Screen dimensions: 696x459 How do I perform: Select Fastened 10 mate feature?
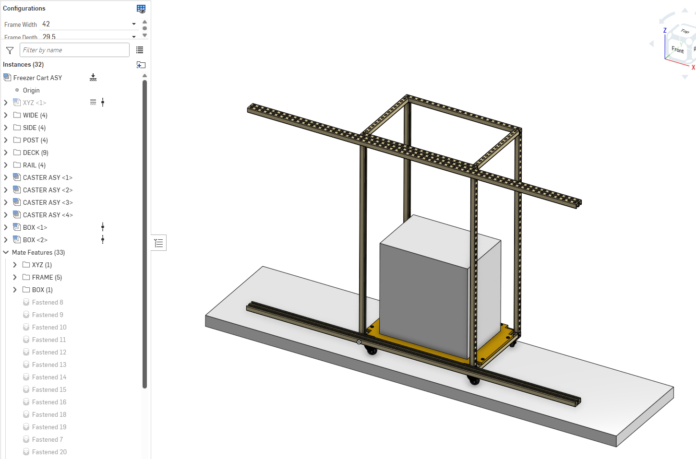pyautogui.click(x=49, y=327)
